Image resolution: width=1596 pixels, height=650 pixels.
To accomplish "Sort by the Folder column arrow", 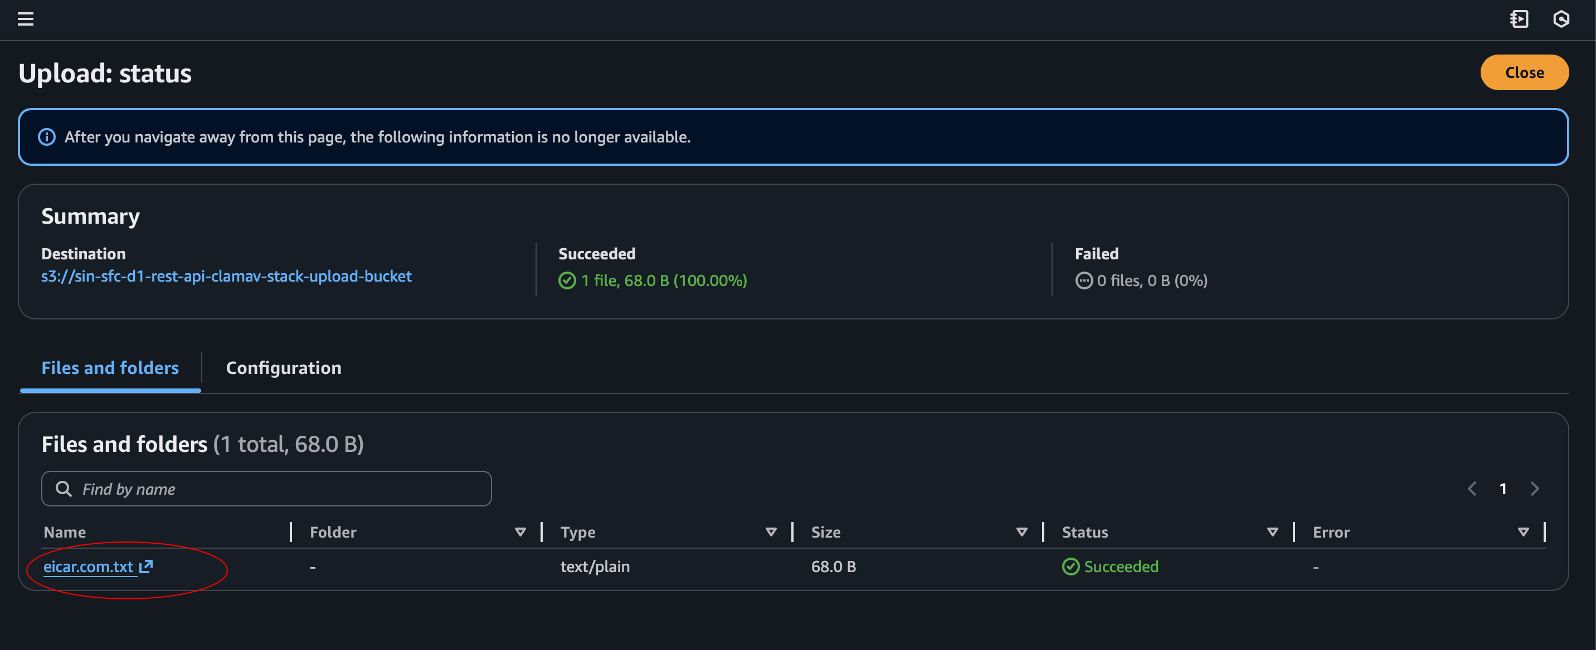I will 520,533.
